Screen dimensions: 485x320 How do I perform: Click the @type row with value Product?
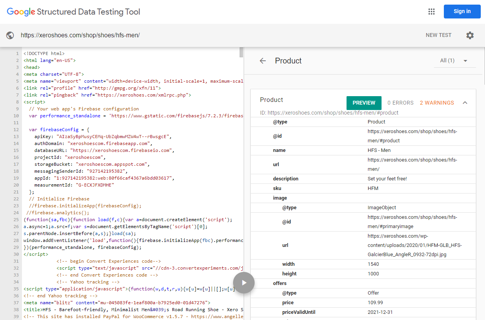click(x=363, y=122)
